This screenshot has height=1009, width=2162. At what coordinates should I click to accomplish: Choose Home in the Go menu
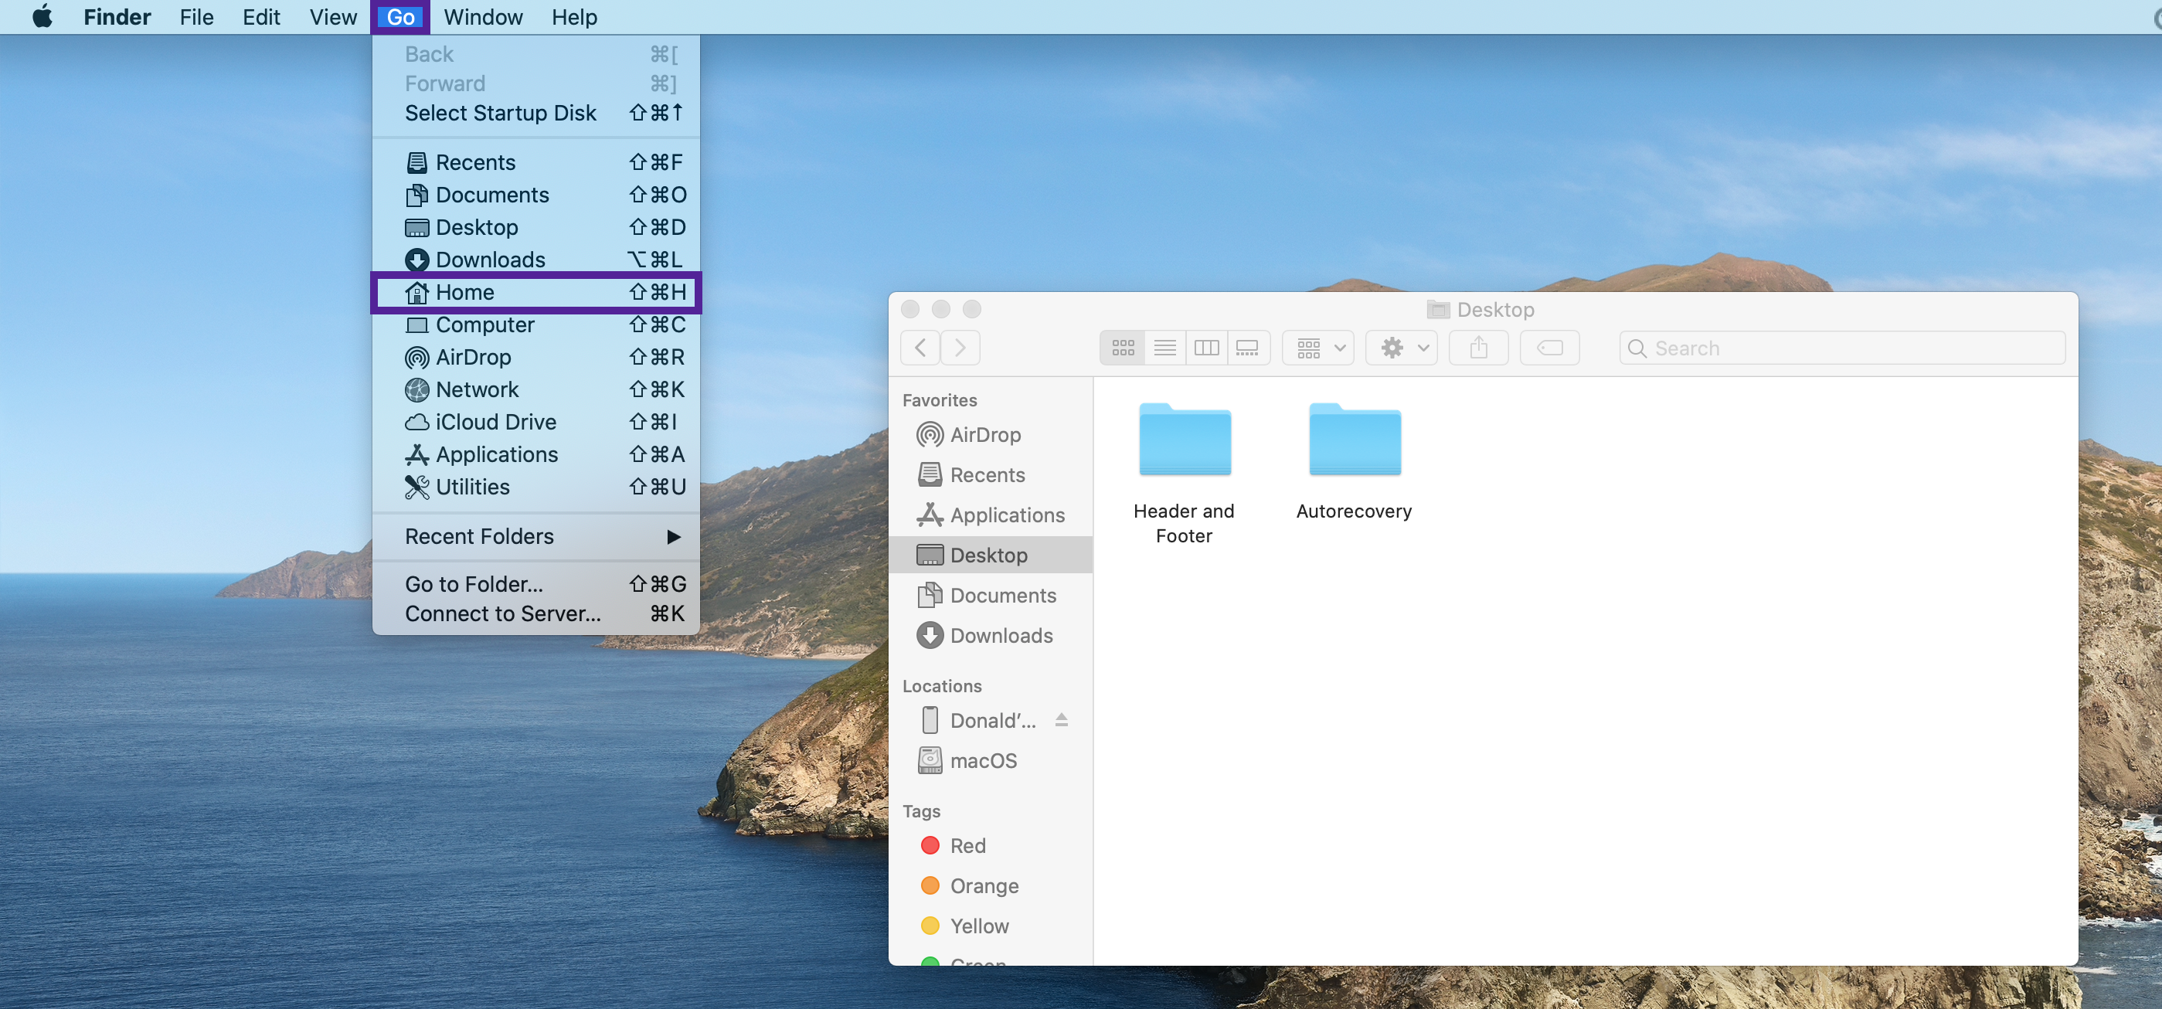(x=535, y=292)
